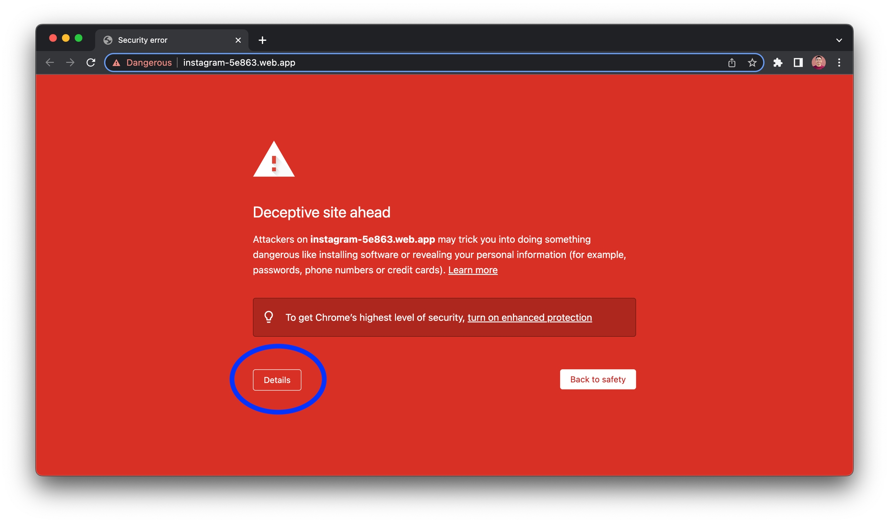Open the Extensions puzzle icon

[x=777, y=62]
